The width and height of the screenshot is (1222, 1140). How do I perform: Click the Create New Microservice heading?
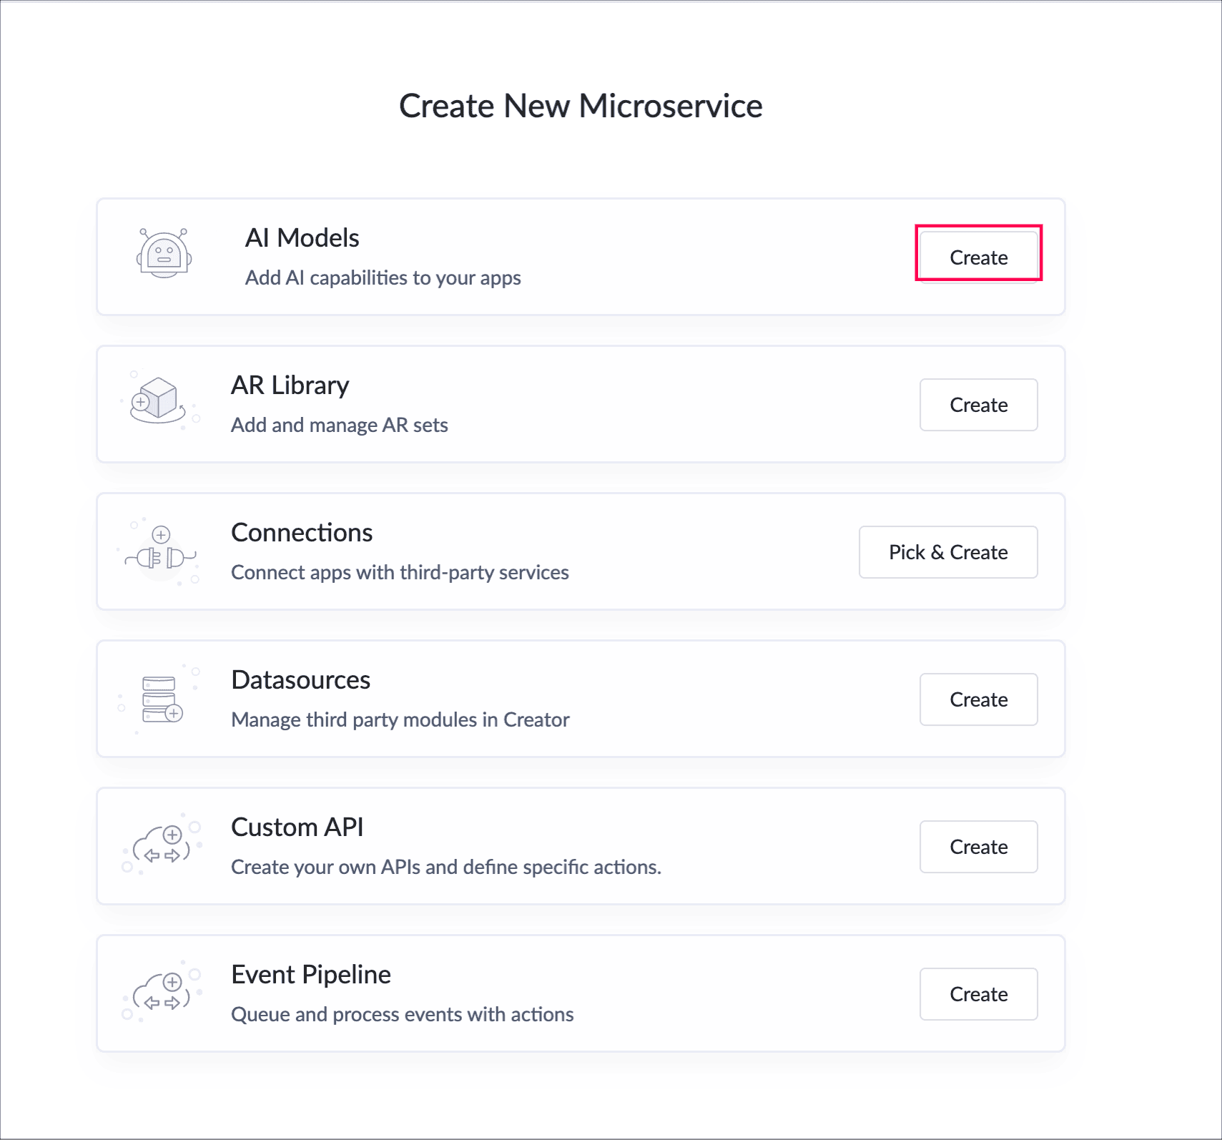581,106
